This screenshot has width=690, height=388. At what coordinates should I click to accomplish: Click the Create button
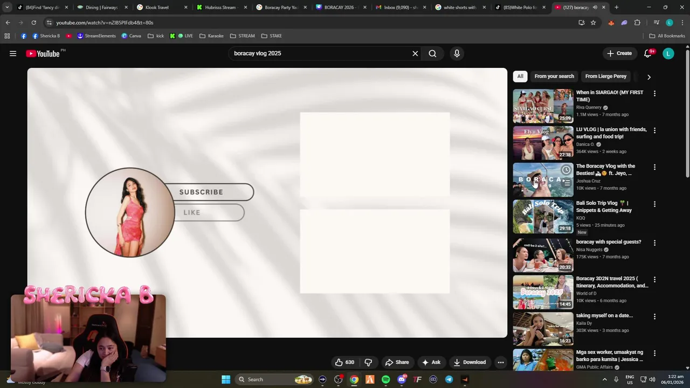(x=619, y=53)
